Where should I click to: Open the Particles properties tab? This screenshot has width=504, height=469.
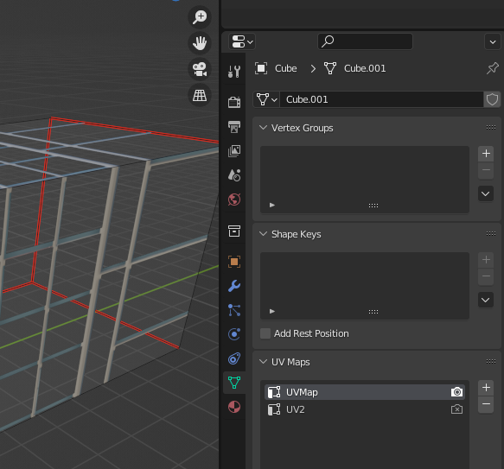(234, 310)
